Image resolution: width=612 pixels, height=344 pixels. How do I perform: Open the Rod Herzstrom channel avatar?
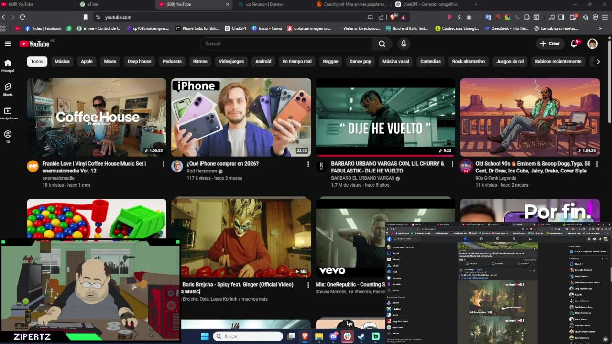click(x=177, y=166)
